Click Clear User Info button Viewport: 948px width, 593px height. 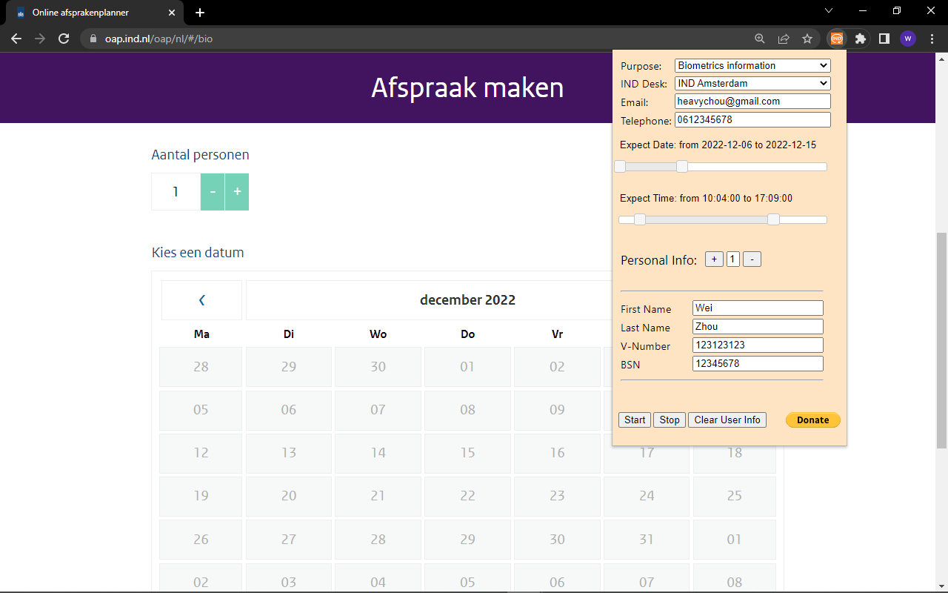[x=727, y=420]
